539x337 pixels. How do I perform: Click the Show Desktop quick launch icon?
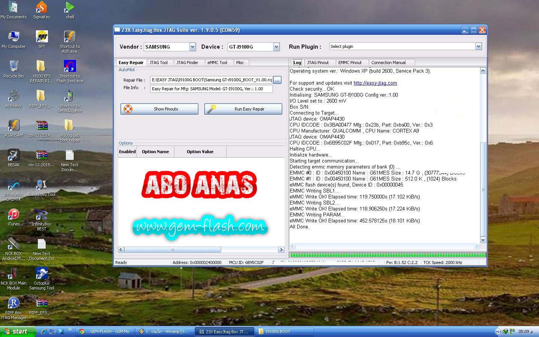[x=52, y=331]
